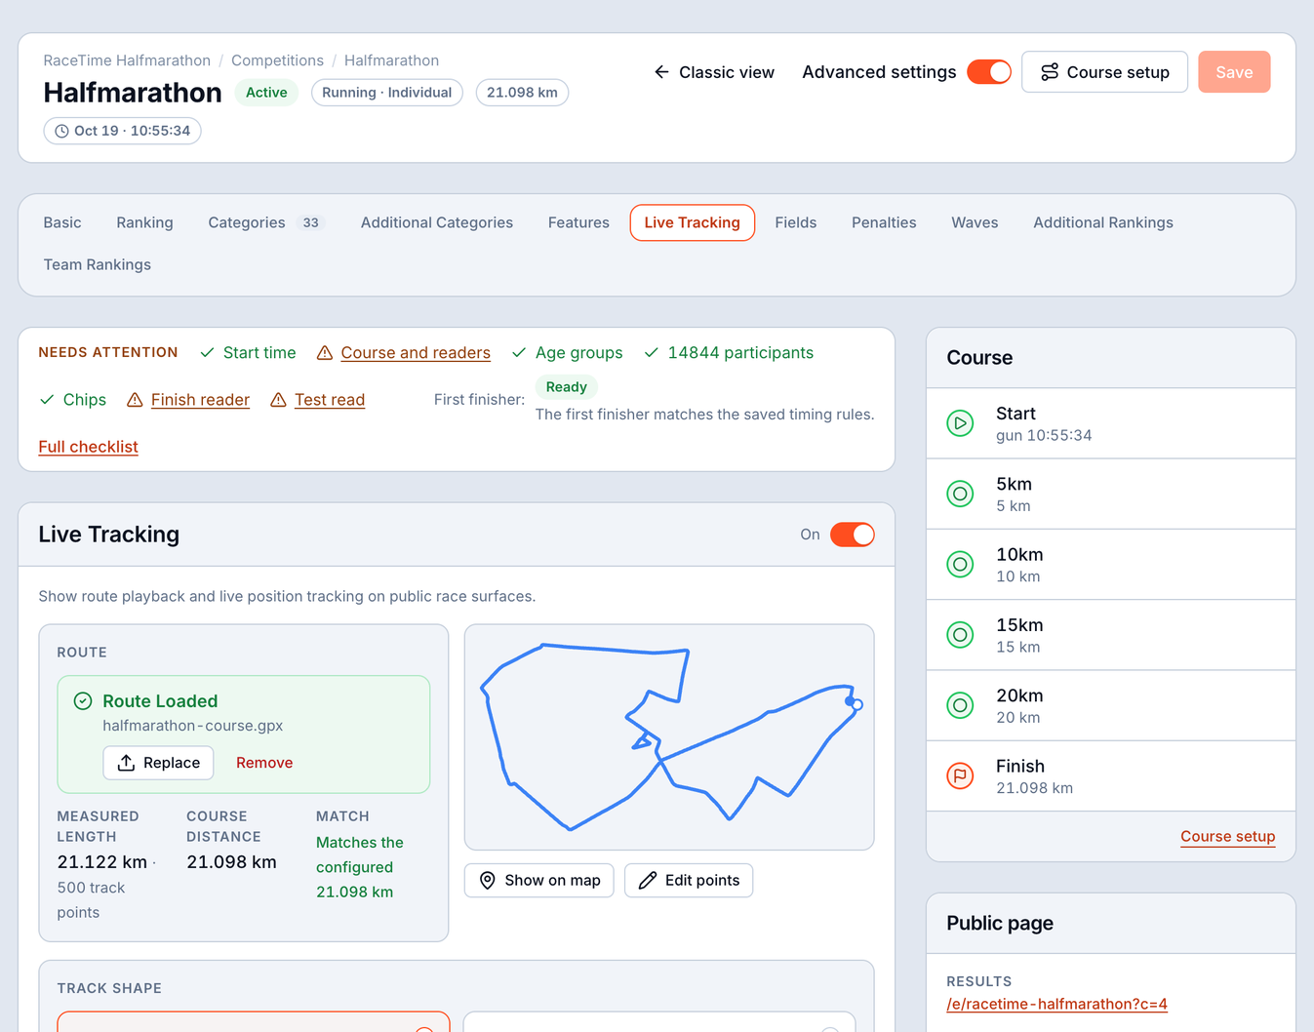Viewport: 1314px width, 1032px height.
Task: Click the Route Loaded checkmark icon
Action: click(83, 700)
